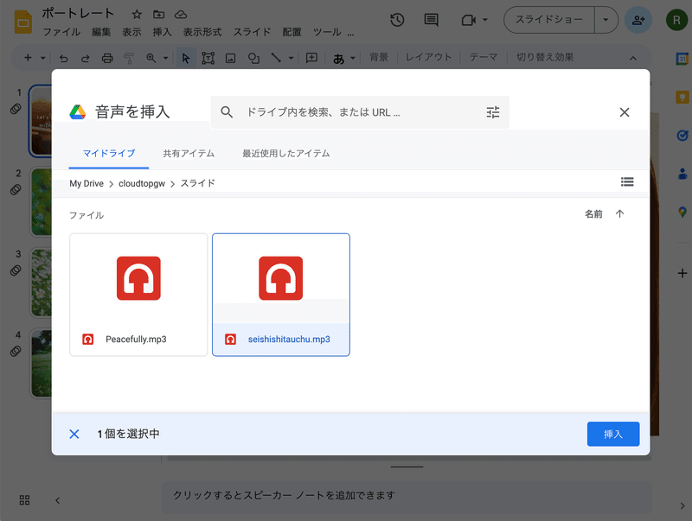The height and width of the screenshot is (521, 692).
Task: Go to cloudtopgw folder in breadcrumb
Action: click(x=142, y=183)
